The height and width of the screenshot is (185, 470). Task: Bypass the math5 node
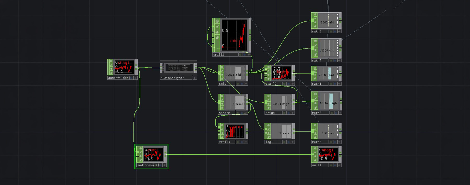(x=315, y=22)
